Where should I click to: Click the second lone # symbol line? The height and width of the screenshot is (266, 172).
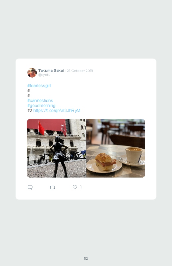[x=29, y=95]
